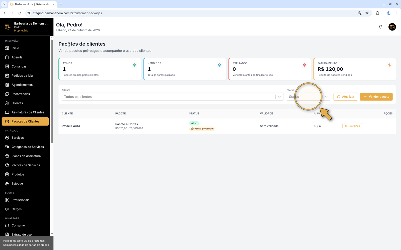Click the Atualizar button
Screen dimensions: 401x250
tap(346, 97)
